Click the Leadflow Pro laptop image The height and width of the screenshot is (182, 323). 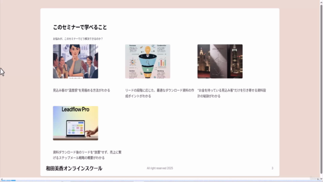click(75, 123)
